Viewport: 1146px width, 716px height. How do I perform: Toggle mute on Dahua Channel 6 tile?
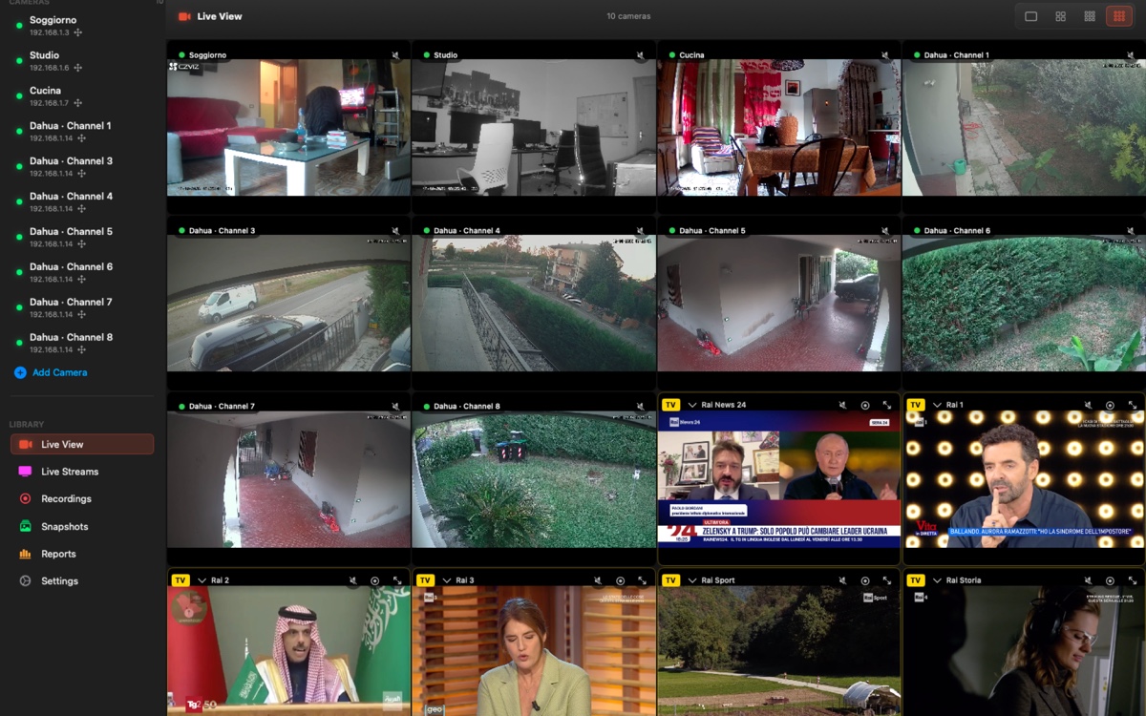tap(1131, 231)
